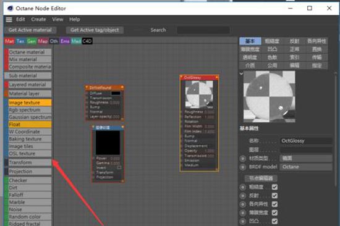Click the 节点编辑器 button
The image size is (340, 226).
[261, 178]
